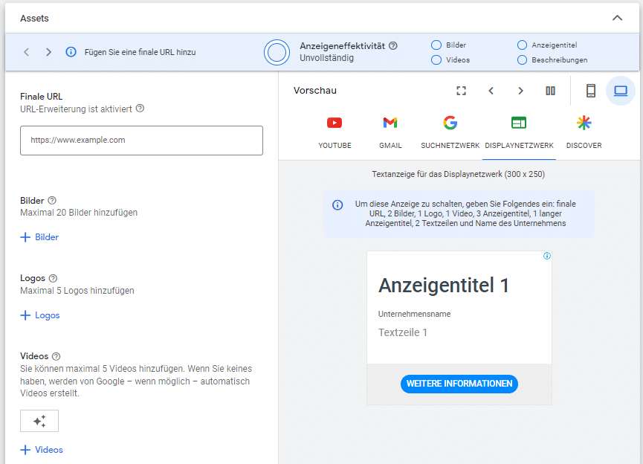Click the Weitere Informationen button
The width and height of the screenshot is (643, 464).
pos(459,384)
